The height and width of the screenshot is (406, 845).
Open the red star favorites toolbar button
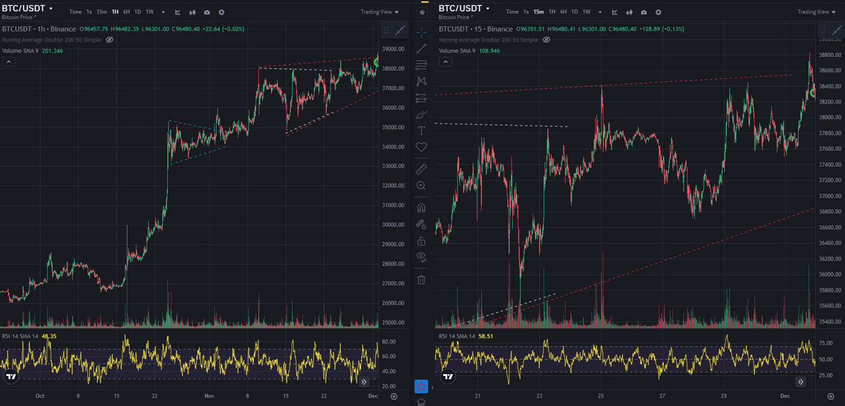pos(421,386)
